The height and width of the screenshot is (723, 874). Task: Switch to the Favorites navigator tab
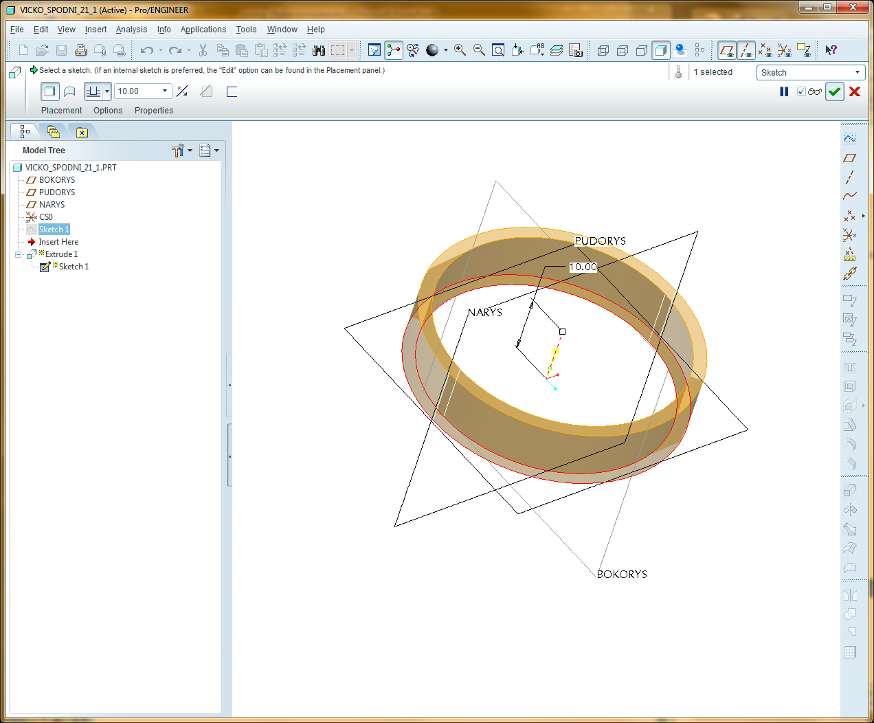coord(82,132)
